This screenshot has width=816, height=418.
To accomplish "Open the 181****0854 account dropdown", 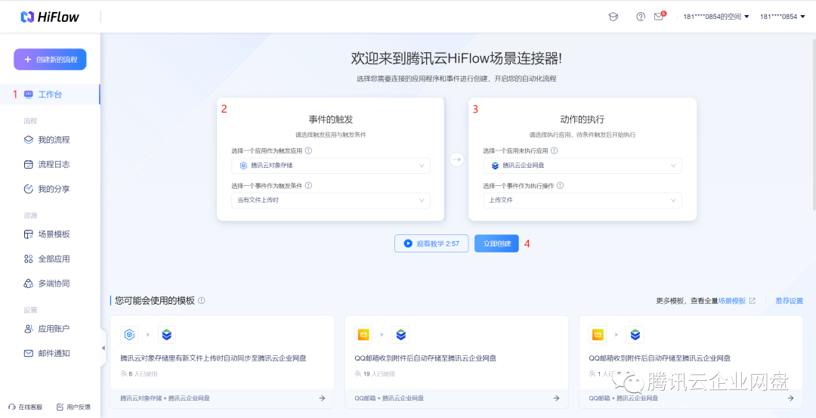I will tap(782, 17).
